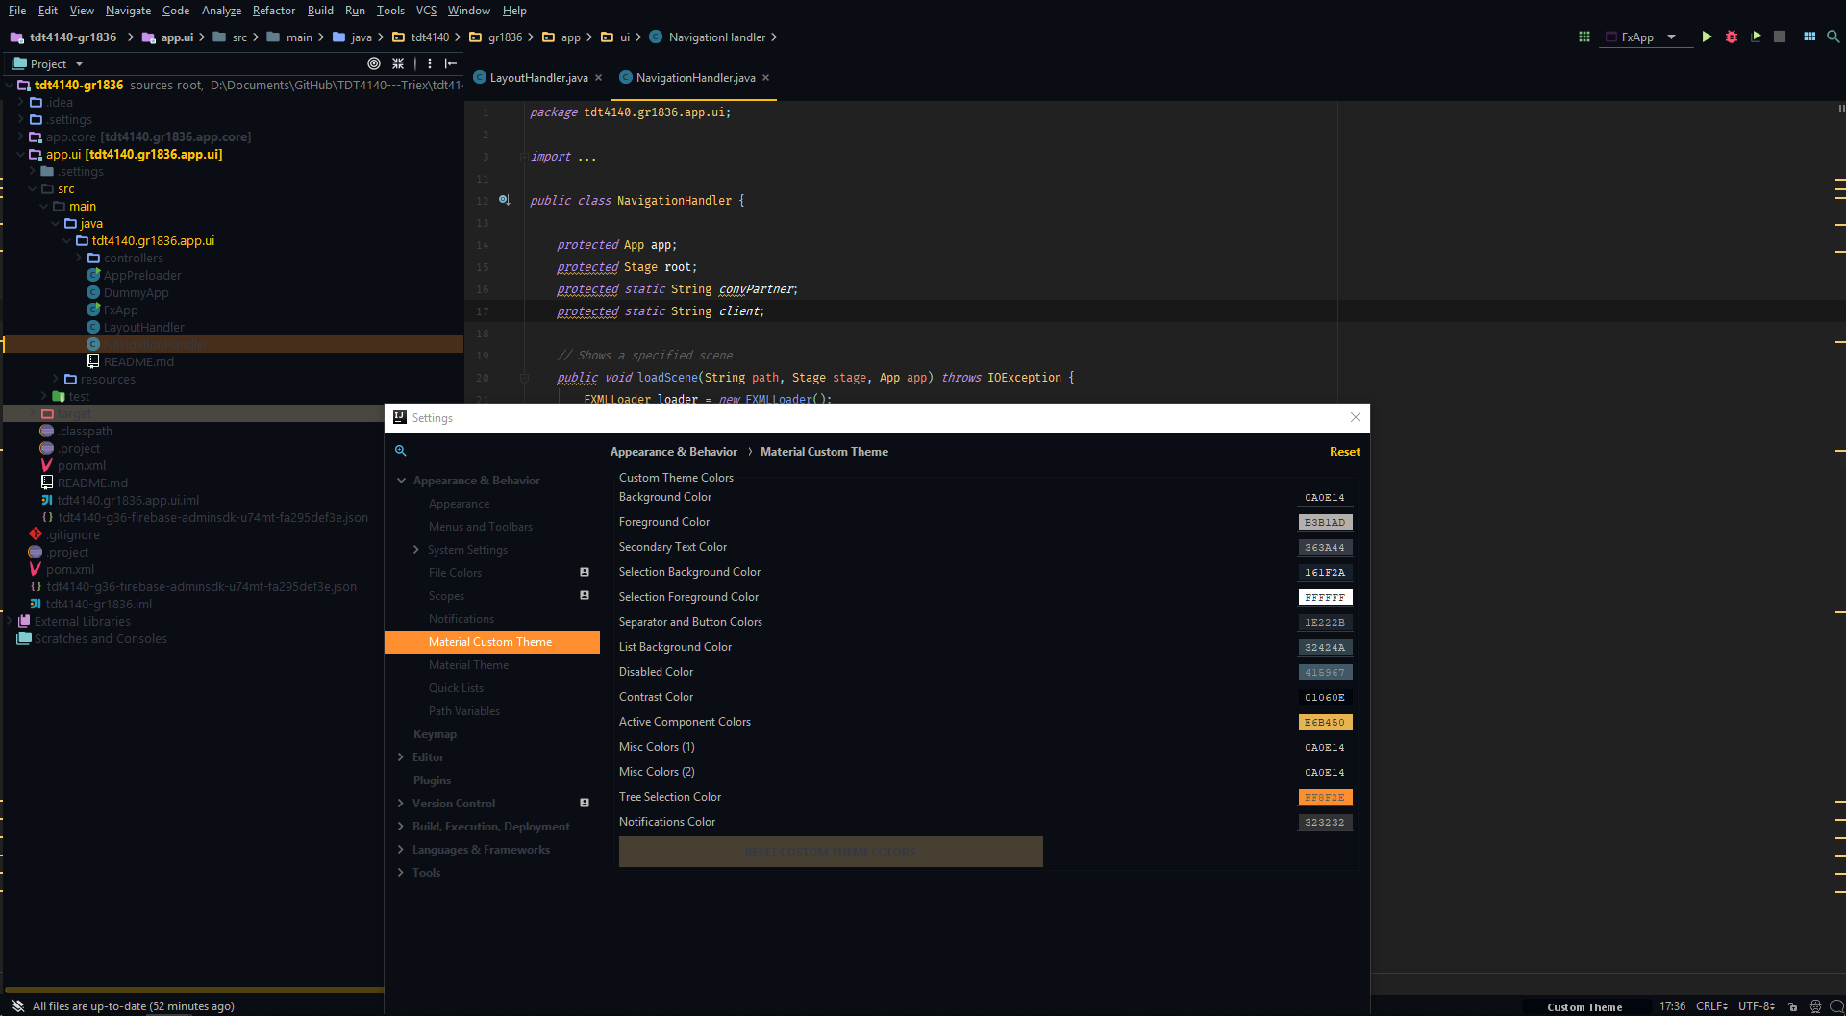Select Material Theme in settings tree
This screenshot has width=1846, height=1016.
coord(468,665)
